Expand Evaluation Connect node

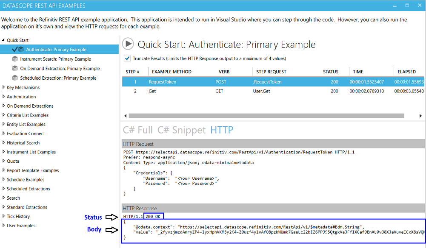click(x=3, y=133)
